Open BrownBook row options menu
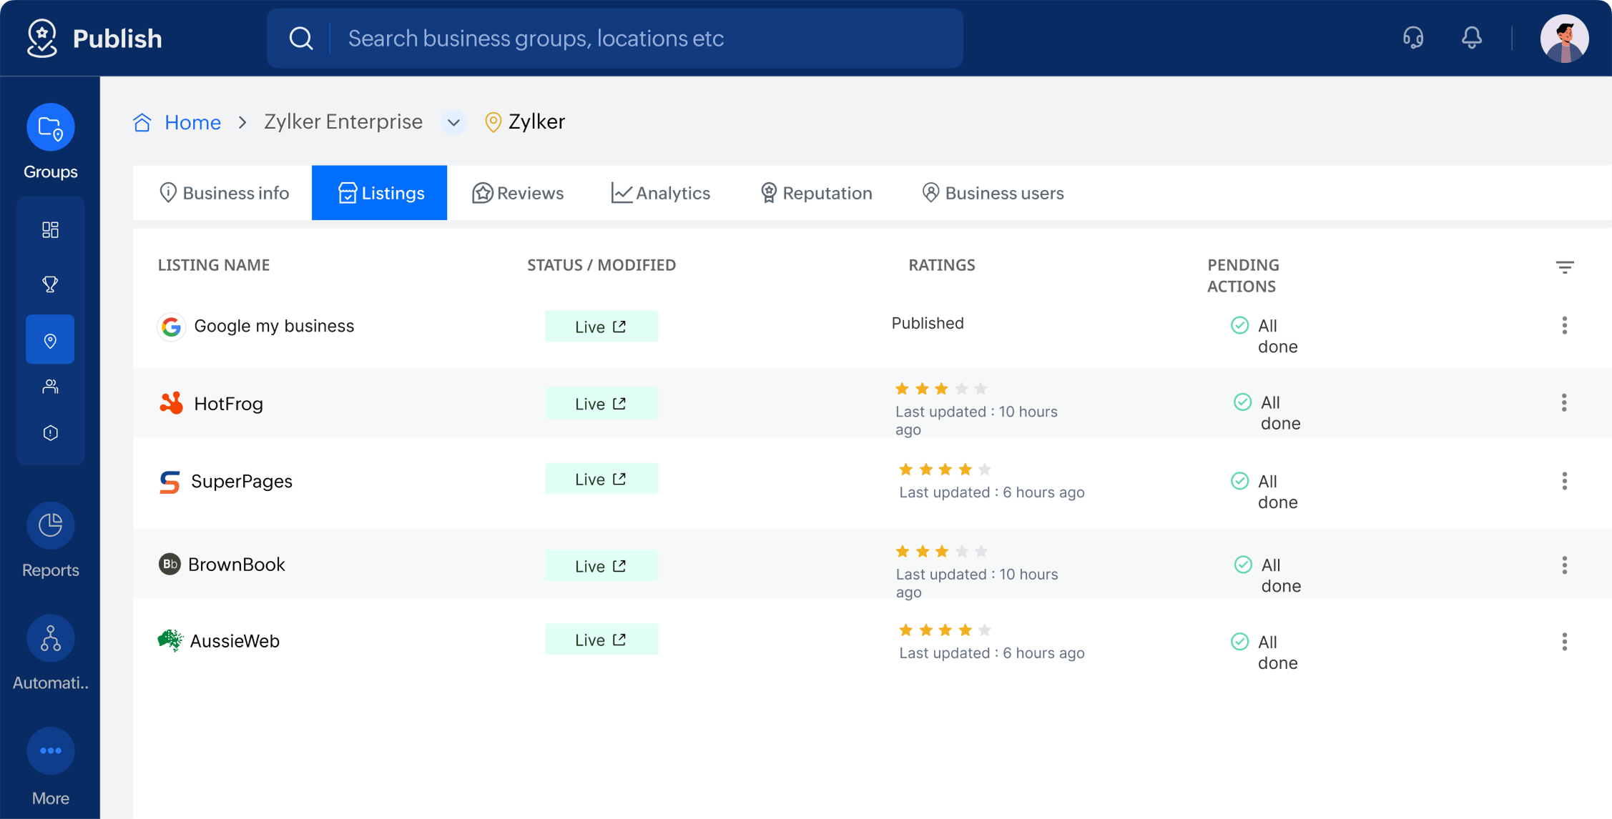The width and height of the screenshot is (1612, 819). pyautogui.click(x=1564, y=565)
